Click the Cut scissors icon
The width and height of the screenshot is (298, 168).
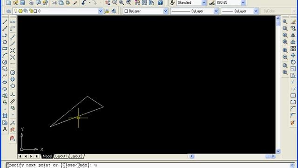(54, 3)
